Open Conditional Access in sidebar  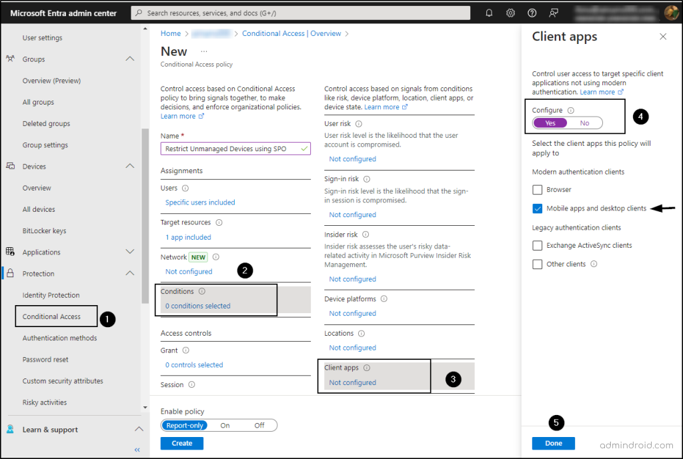[51, 316]
